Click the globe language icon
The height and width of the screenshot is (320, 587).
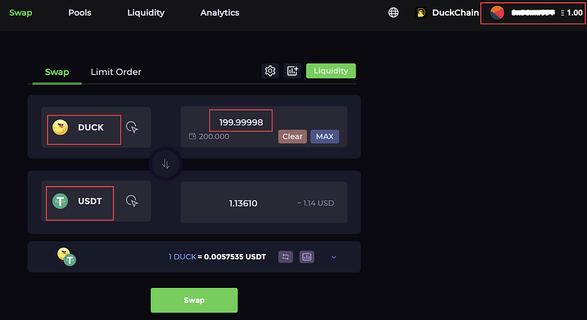pos(393,13)
